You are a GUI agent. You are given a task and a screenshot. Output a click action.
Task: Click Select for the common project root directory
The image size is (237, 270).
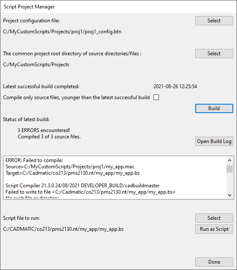pyautogui.click(x=214, y=54)
